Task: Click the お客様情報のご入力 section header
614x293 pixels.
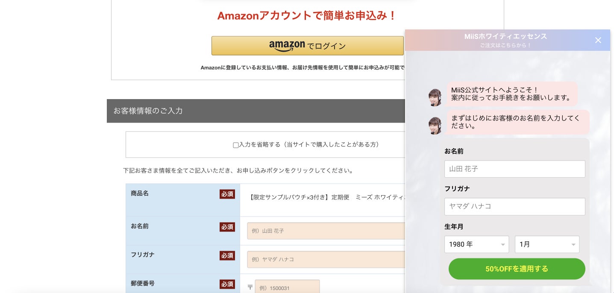Action: click(x=148, y=111)
